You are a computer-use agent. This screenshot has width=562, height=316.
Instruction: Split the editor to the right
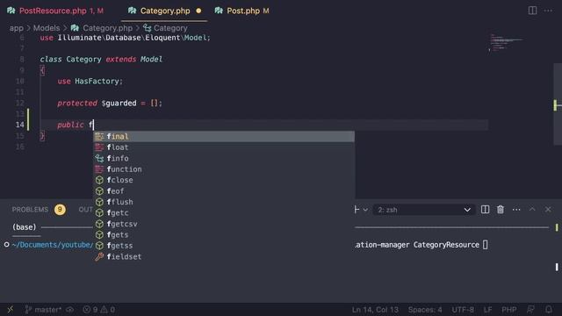[532, 11]
